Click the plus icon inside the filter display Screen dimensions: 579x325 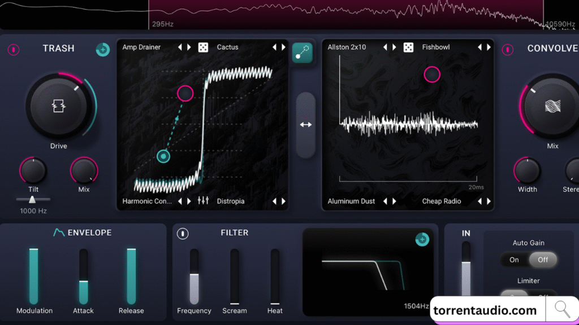pos(422,239)
